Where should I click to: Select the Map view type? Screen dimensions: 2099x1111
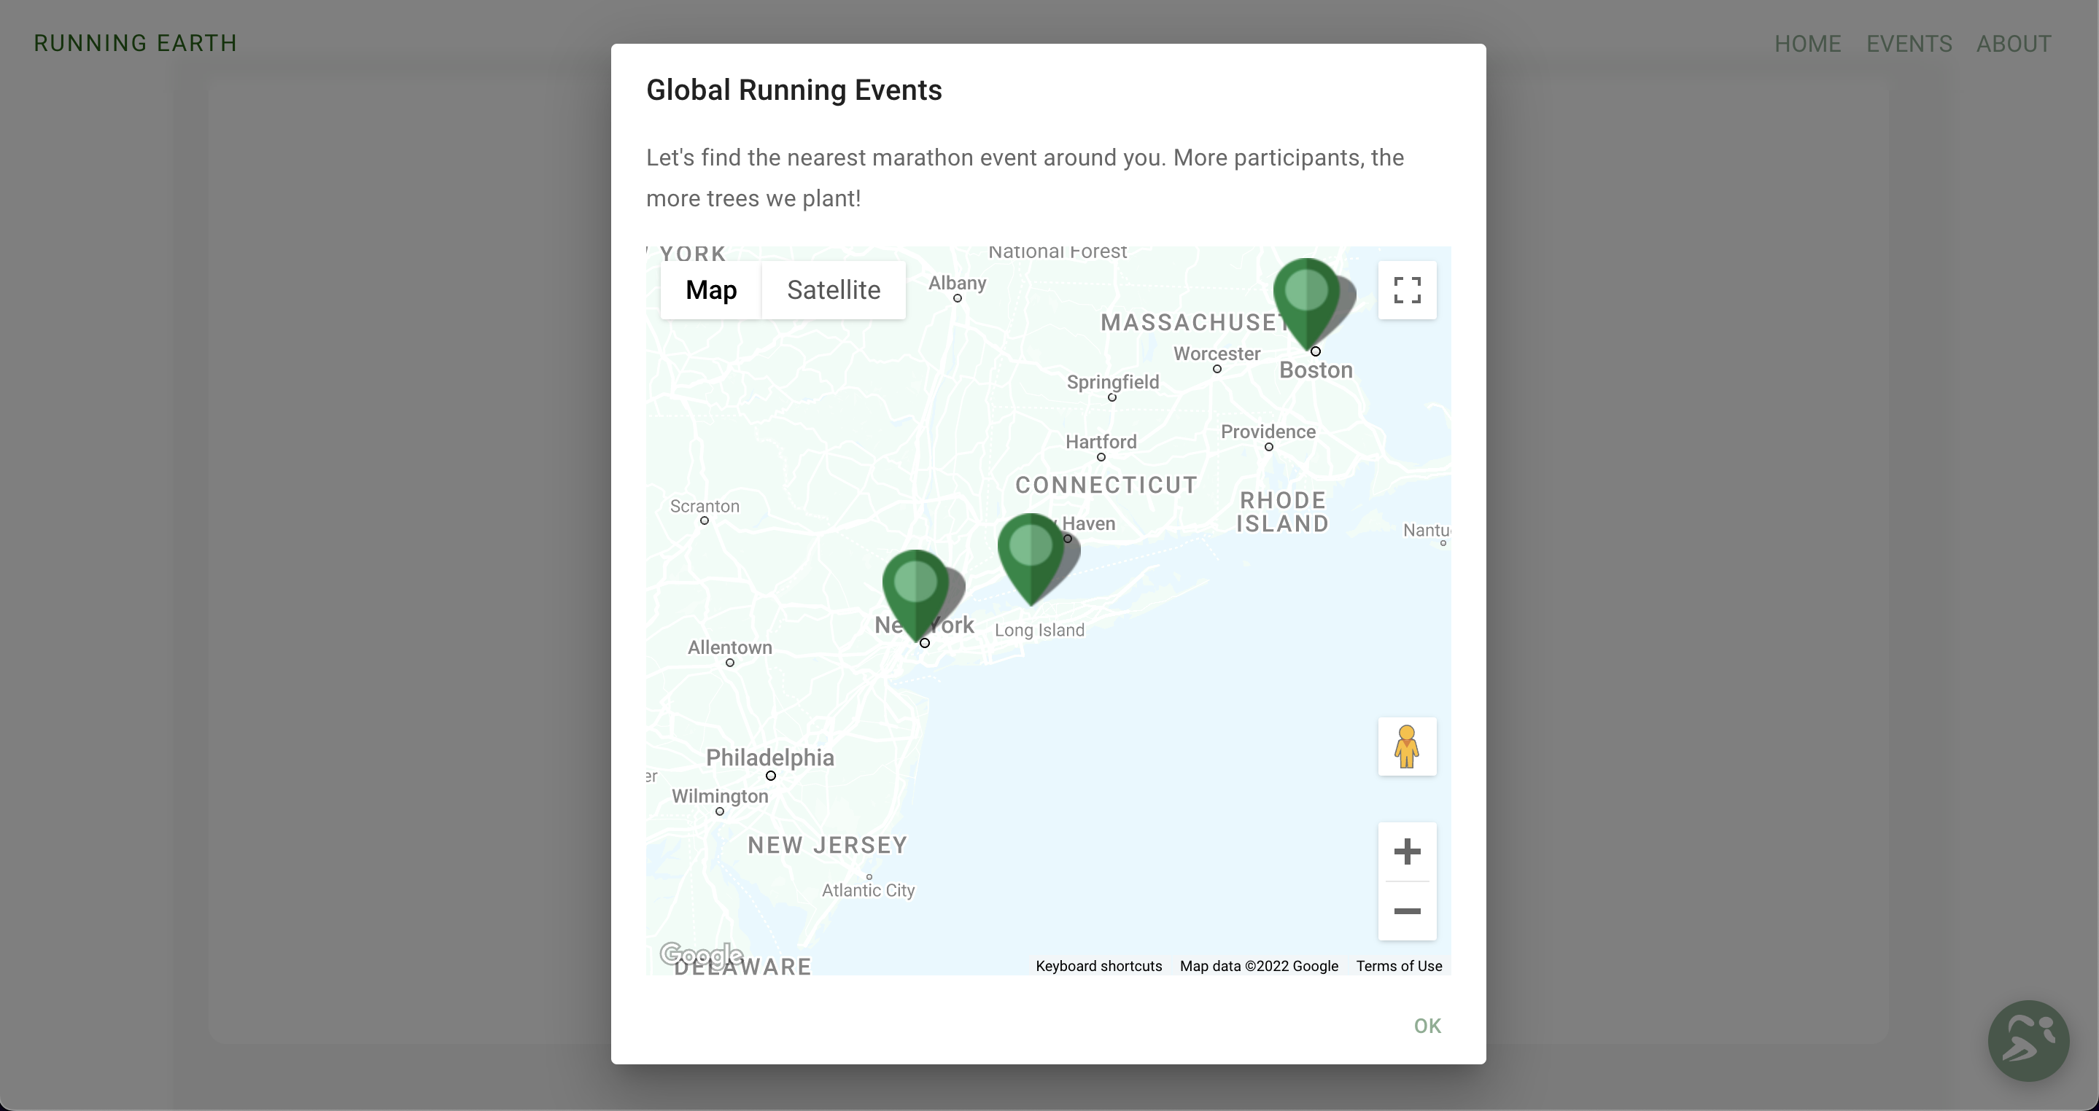point(710,290)
